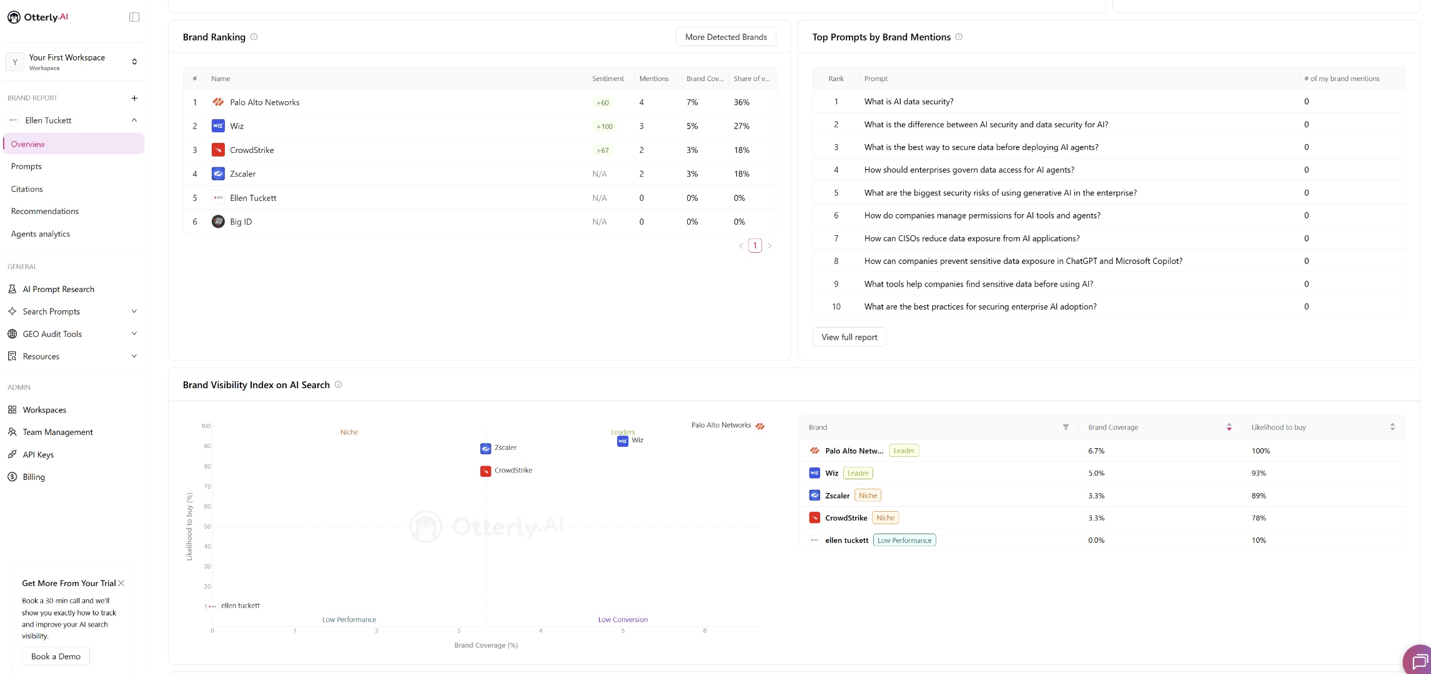The width and height of the screenshot is (1431, 674).
Task: Click the Book a Demo button
Action: coord(56,657)
